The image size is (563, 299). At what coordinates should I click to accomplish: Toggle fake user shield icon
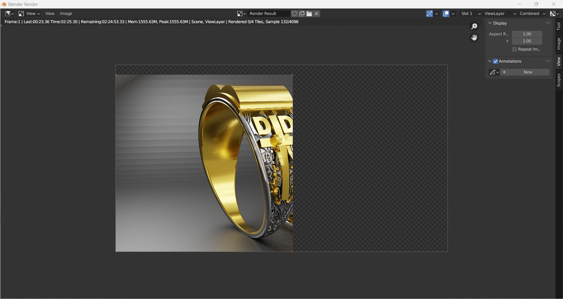tap(294, 13)
